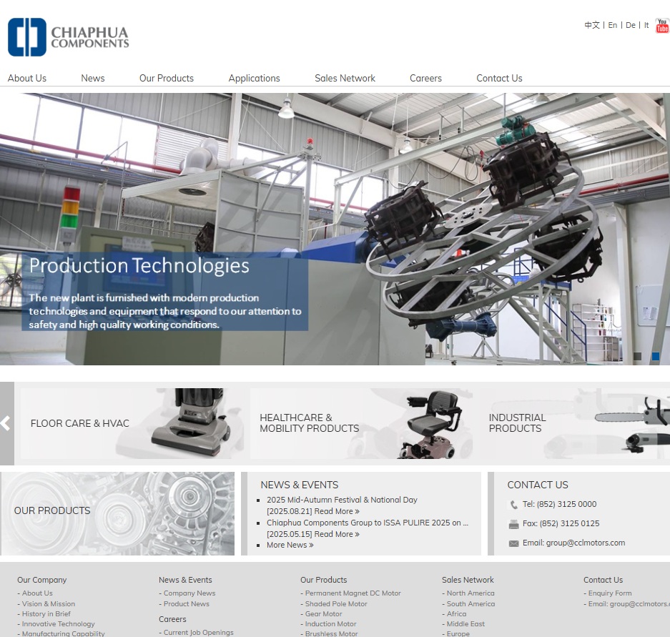Open footer Company News link
The width and height of the screenshot is (670, 637).
tap(189, 593)
